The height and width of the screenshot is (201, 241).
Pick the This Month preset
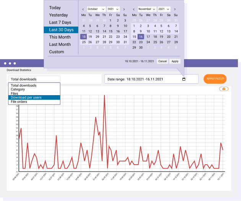[60, 37]
